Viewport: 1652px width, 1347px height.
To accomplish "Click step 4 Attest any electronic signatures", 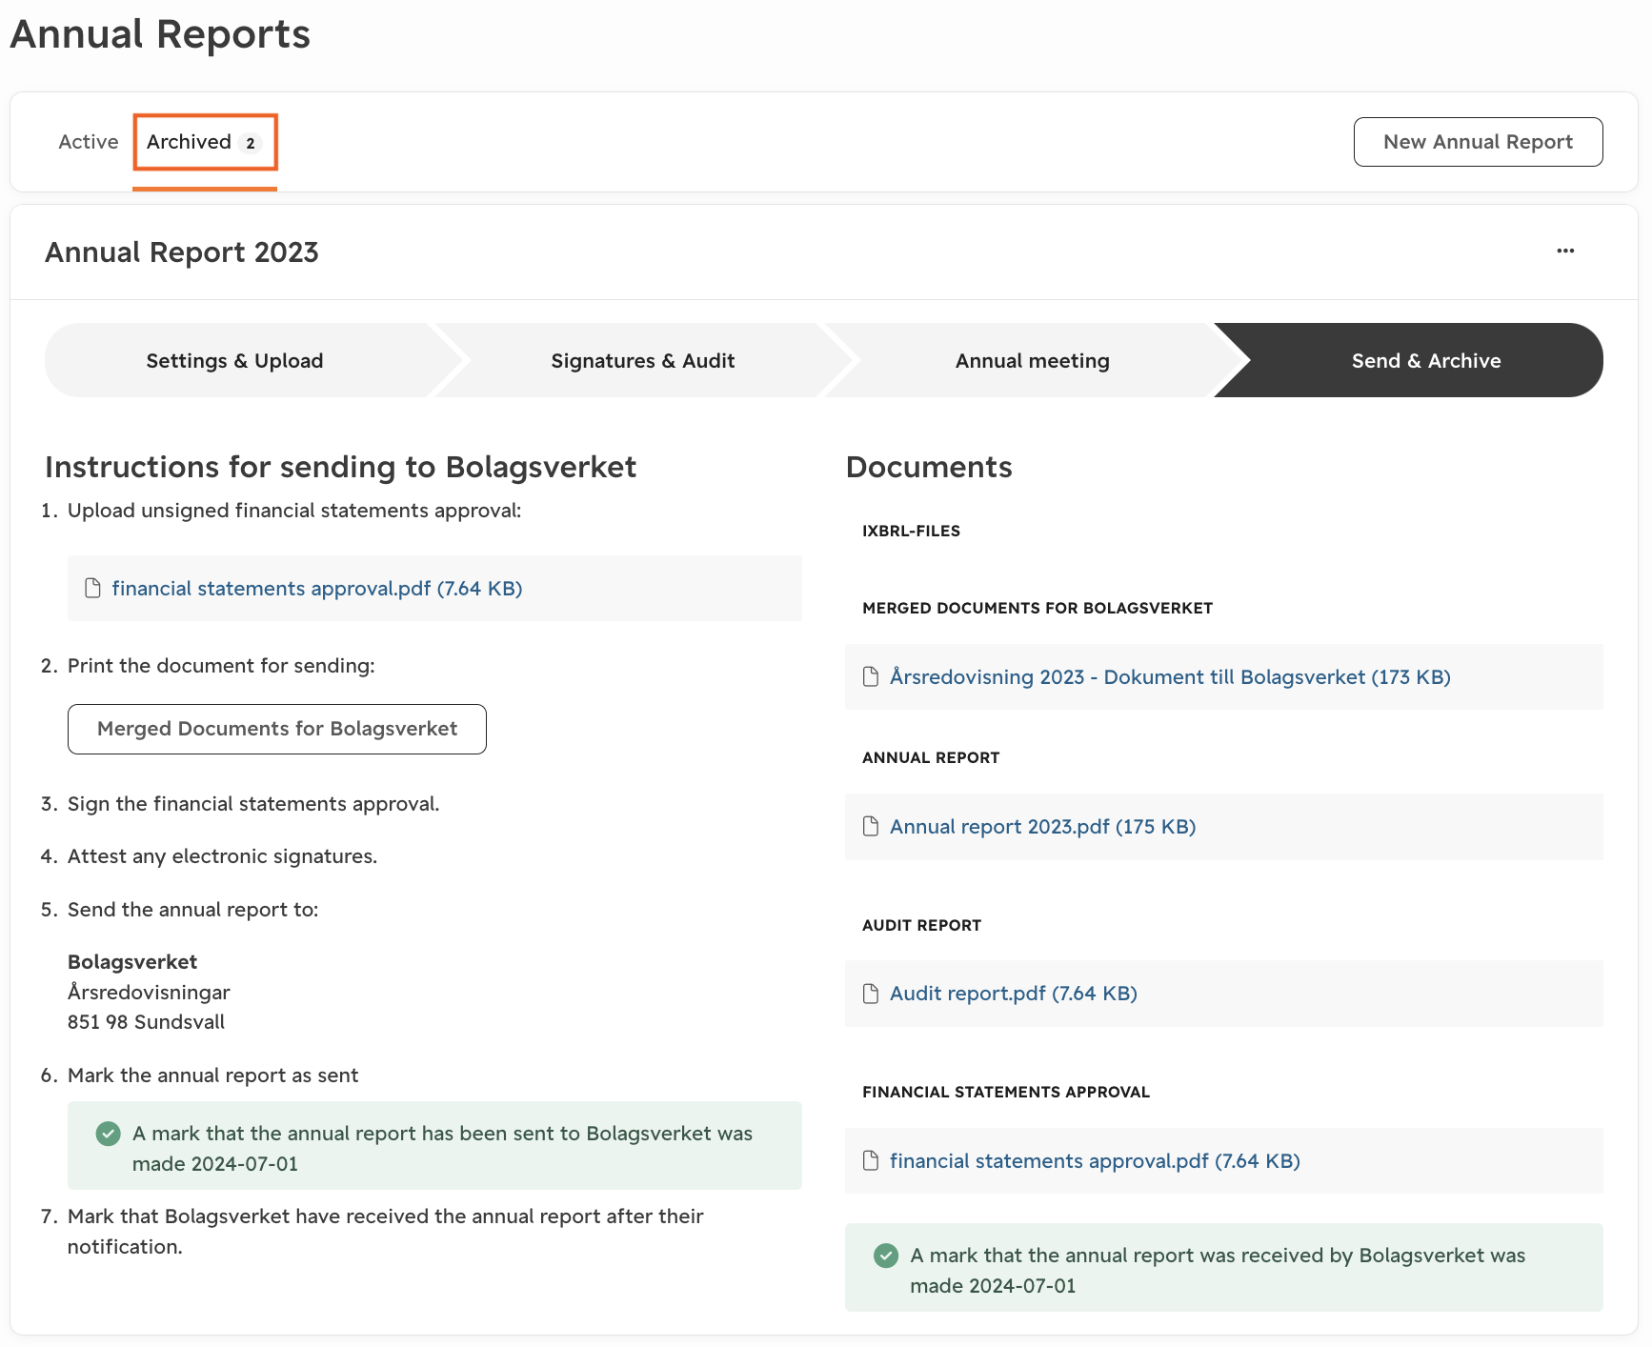I will pyautogui.click(x=222, y=856).
